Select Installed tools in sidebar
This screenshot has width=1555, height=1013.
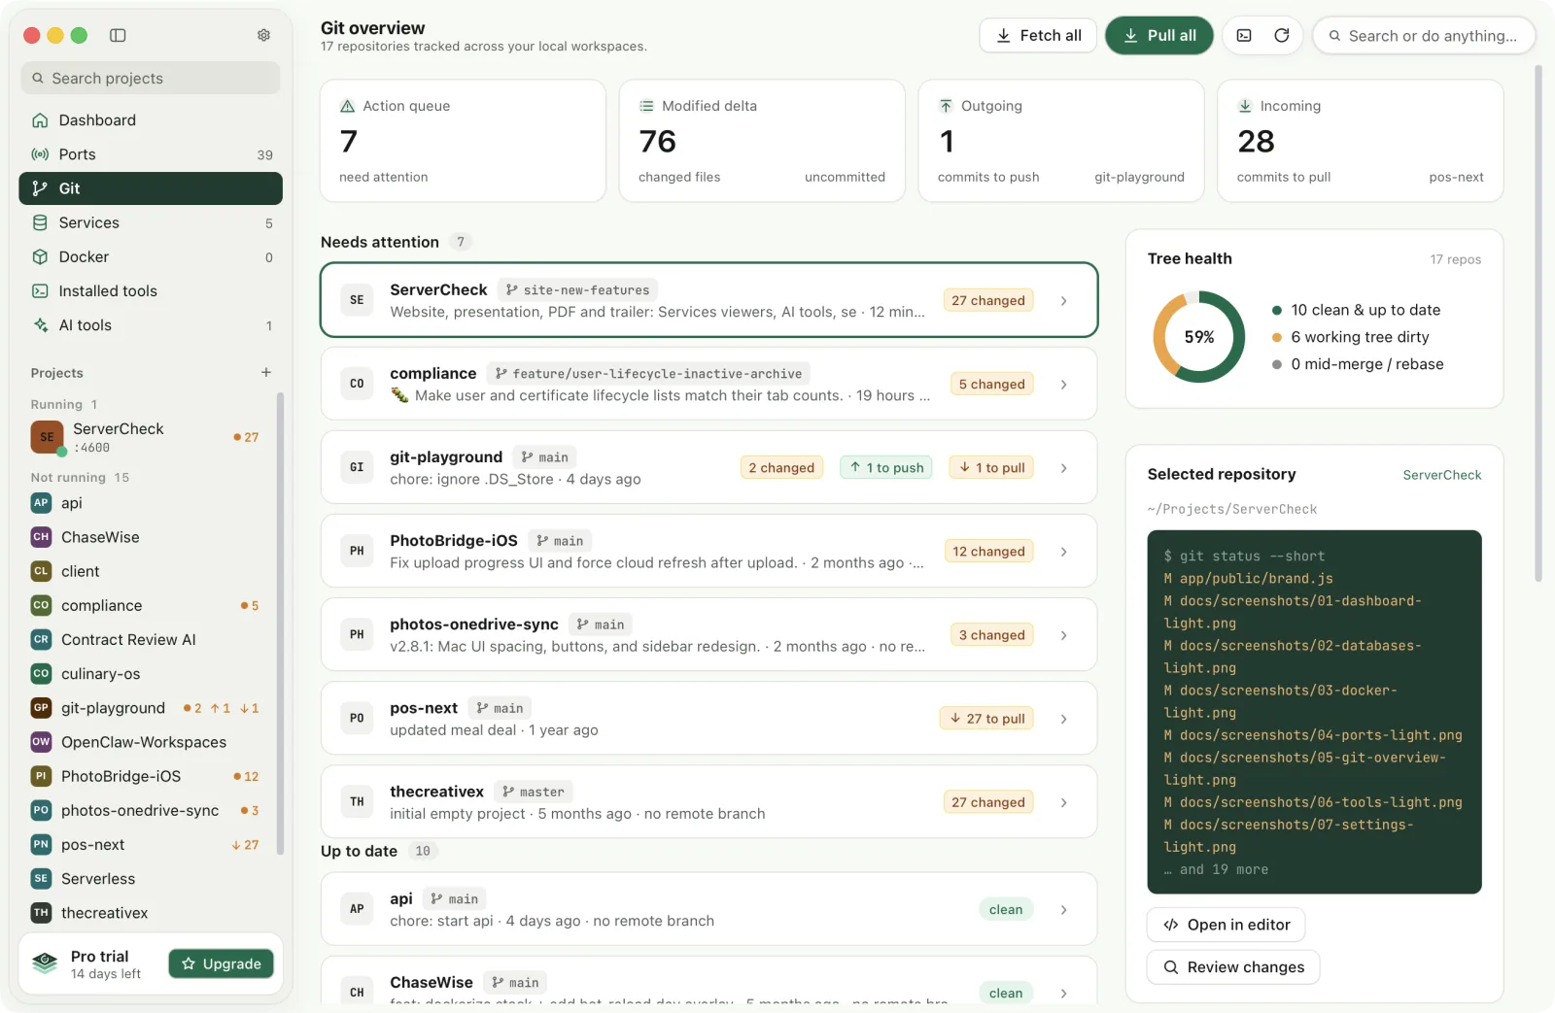tap(151, 290)
